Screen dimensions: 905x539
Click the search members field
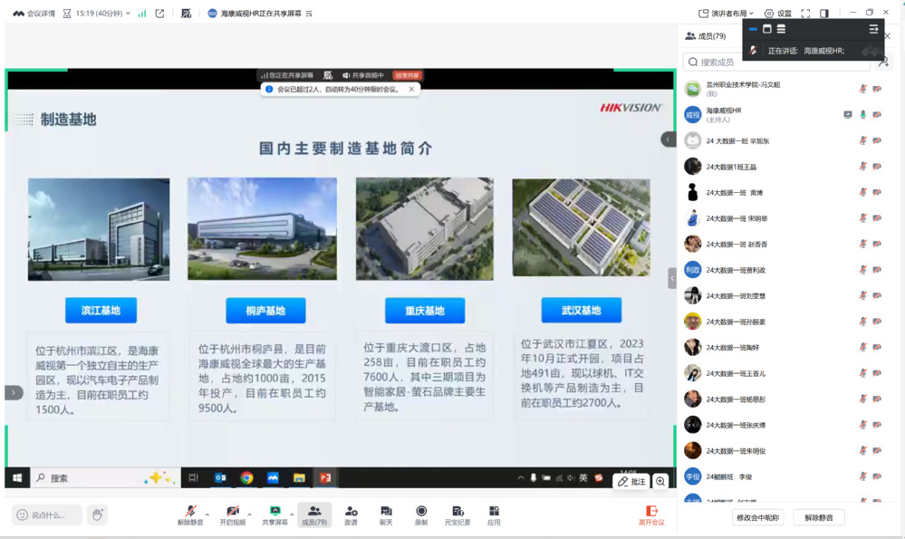tap(777, 62)
